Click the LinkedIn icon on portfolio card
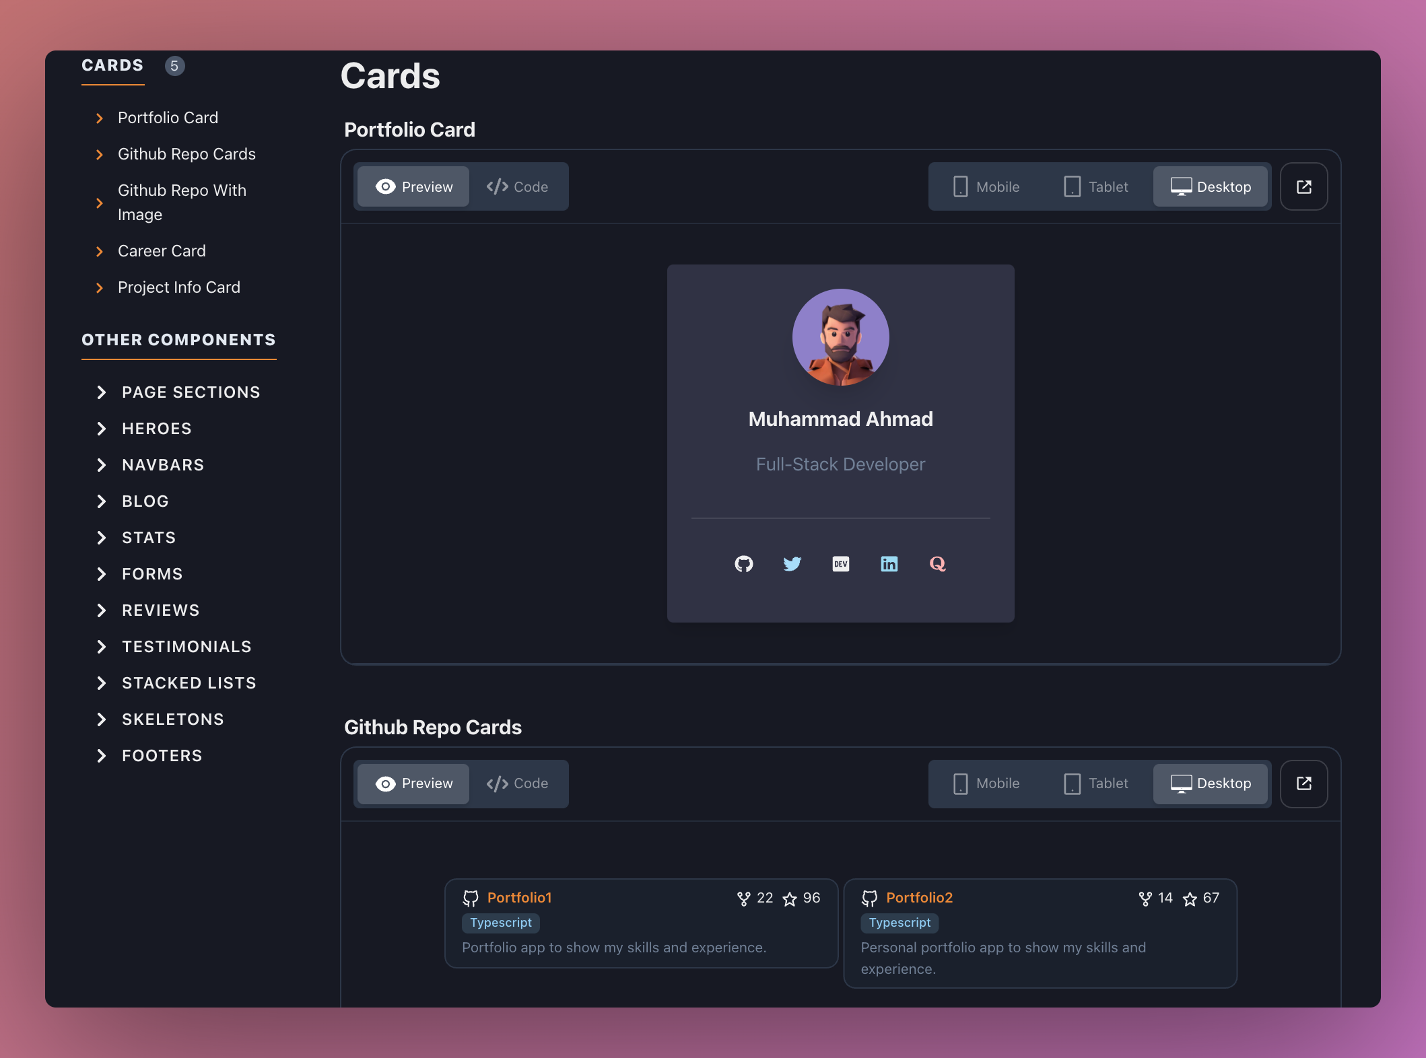1426x1058 pixels. coord(889,563)
